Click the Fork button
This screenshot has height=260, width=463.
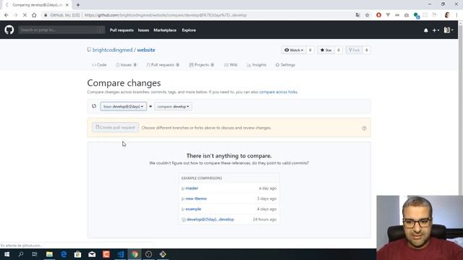(x=354, y=50)
